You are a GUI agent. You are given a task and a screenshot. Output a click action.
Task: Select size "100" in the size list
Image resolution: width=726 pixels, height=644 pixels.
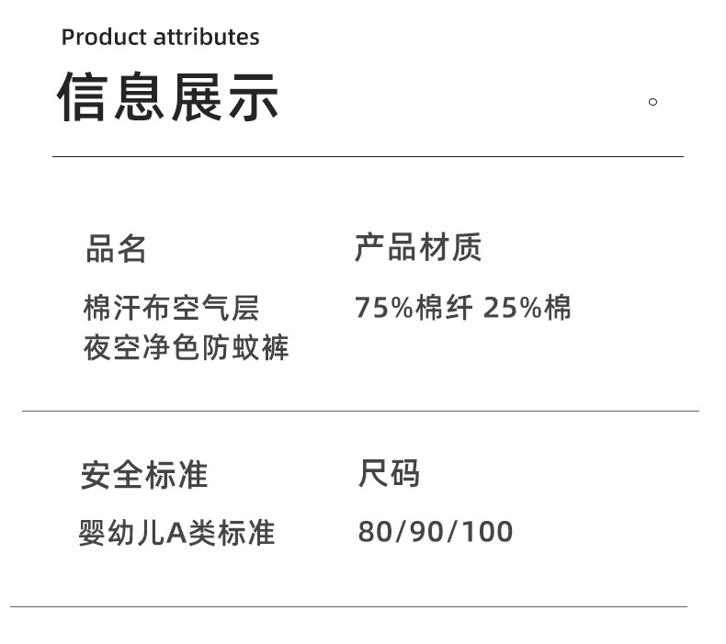pos(487,532)
